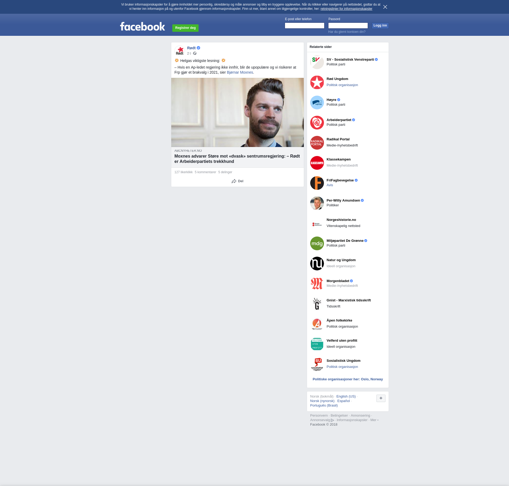
Task: Click the Avis category under FriFagbevegelse
Action: [x=330, y=185]
